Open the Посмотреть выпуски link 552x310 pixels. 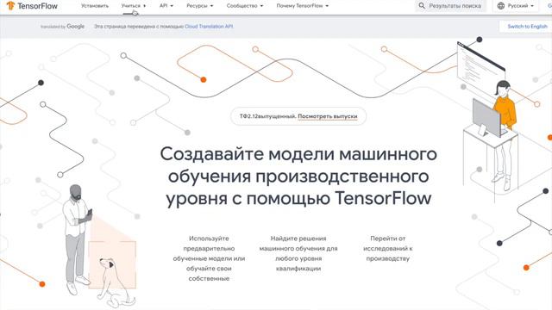click(x=328, y=116)
